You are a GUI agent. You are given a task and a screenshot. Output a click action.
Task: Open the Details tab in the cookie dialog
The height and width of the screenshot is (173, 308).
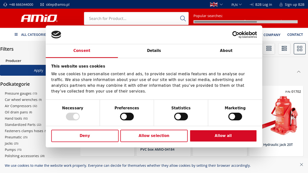click(x=154, y=51)
